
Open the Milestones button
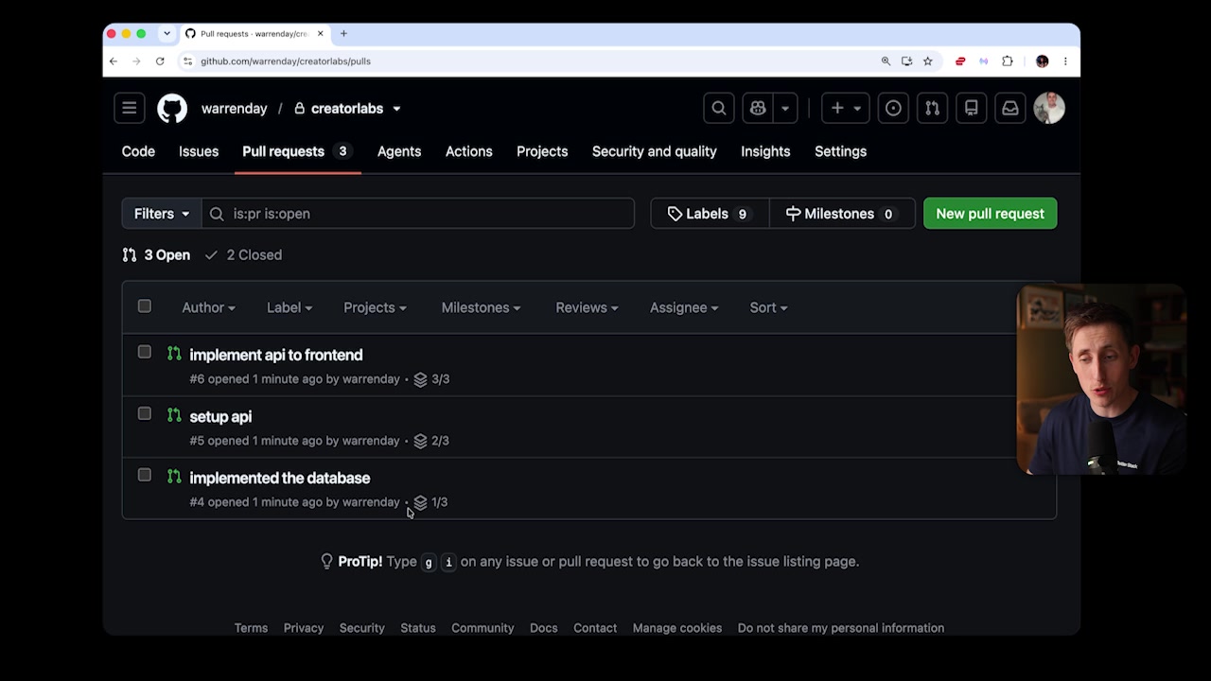842,214
